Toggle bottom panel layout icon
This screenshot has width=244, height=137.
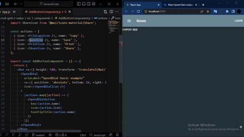point(84,4)
